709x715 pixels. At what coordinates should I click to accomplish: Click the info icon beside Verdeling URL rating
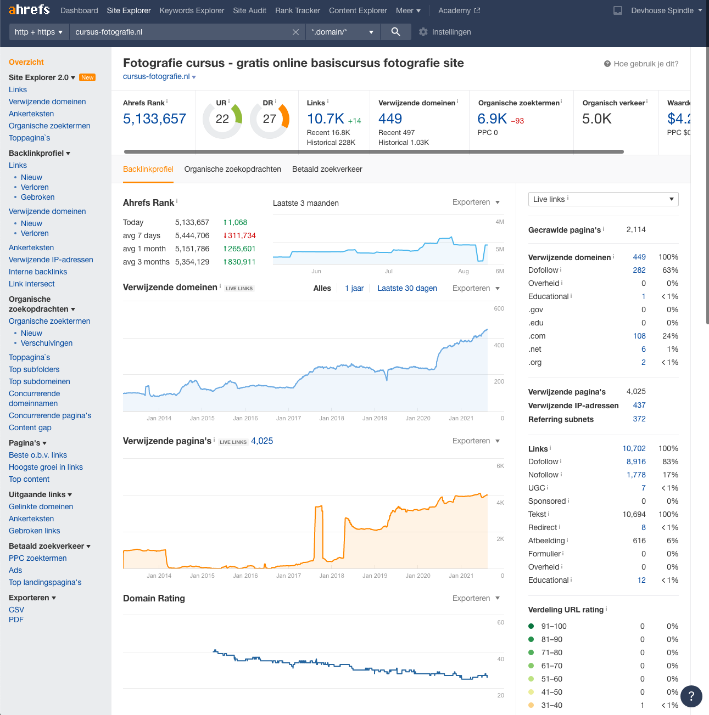606,609
